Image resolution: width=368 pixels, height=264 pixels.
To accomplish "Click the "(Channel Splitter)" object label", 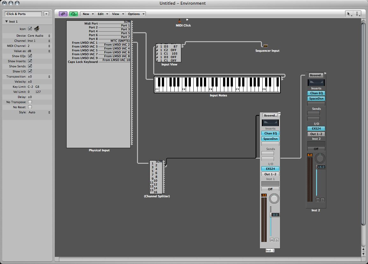I will coord(157,196).
